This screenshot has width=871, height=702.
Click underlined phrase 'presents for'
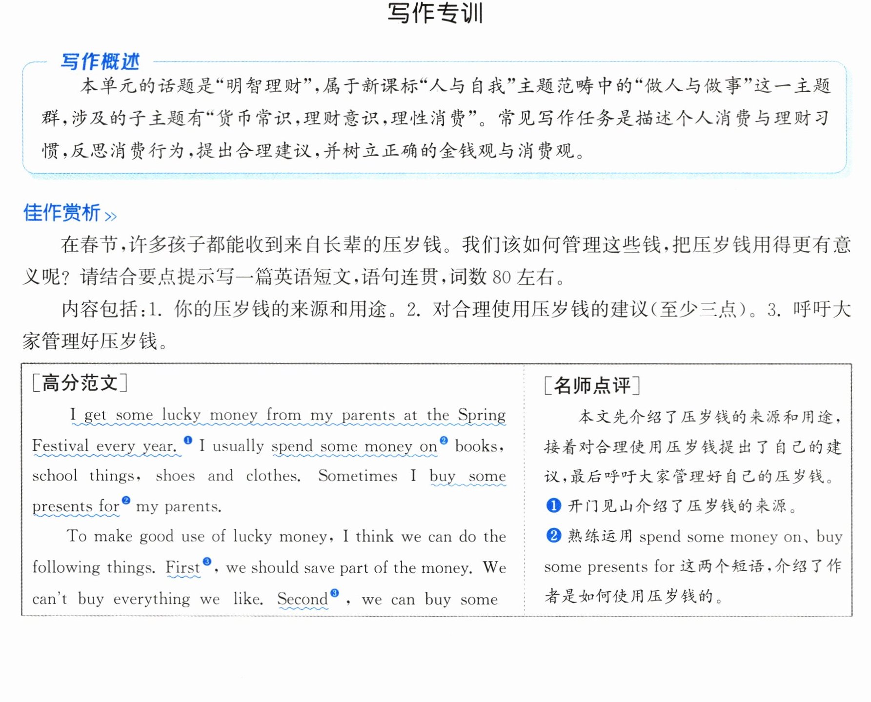[x=76, y=507]
